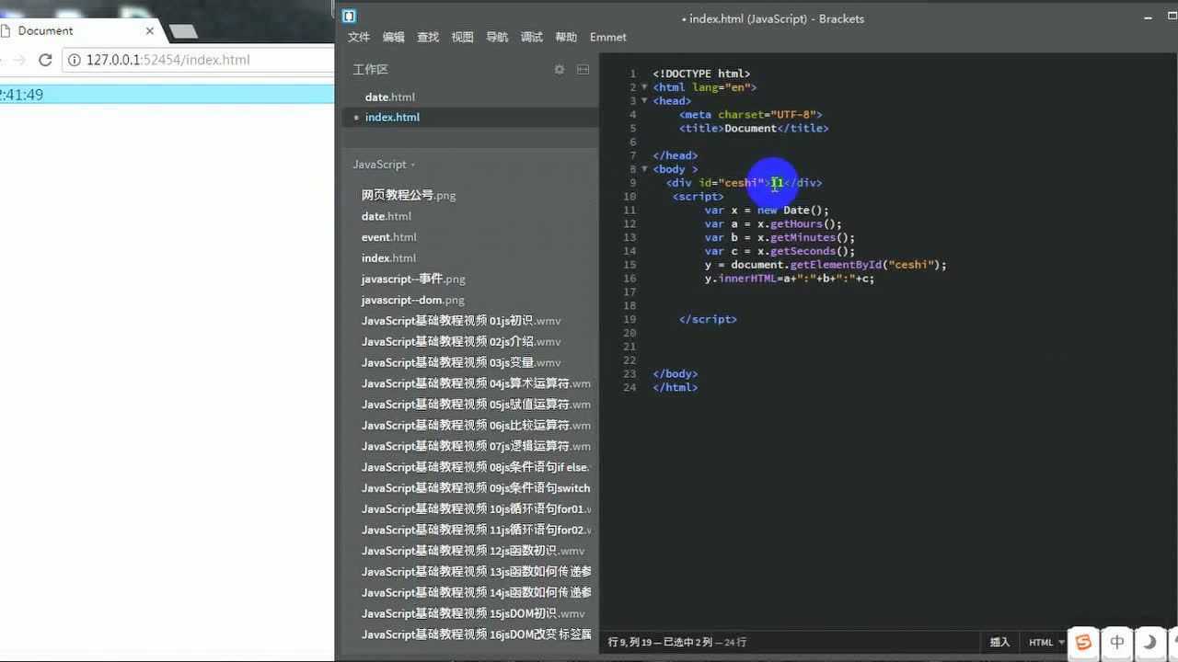The image size is (1178, 662).
Task: Open the 帮助 menu
Action: pos(566,37)
